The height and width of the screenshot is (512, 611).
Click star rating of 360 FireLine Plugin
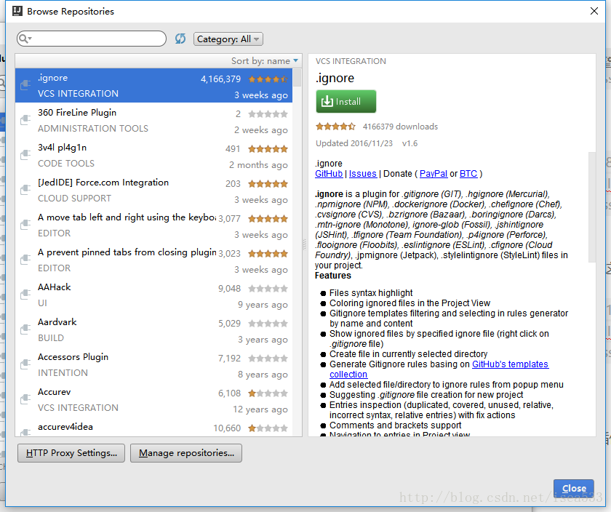268,114
